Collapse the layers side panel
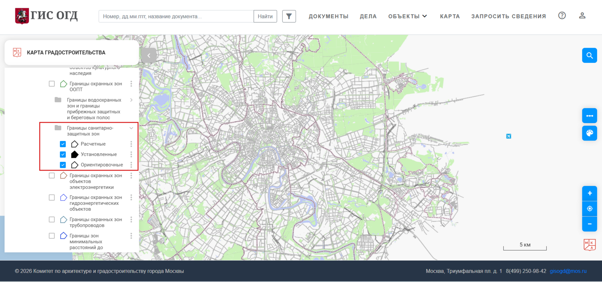602x282 pixels. tap(149, 56)
